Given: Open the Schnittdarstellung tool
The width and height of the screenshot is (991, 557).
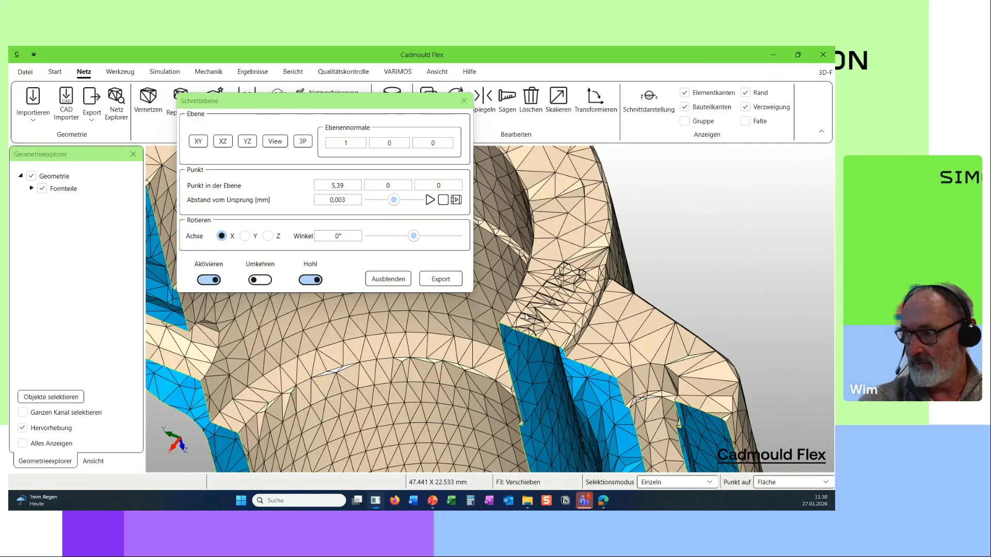Looking at the screenshot, I should point(648,96).
